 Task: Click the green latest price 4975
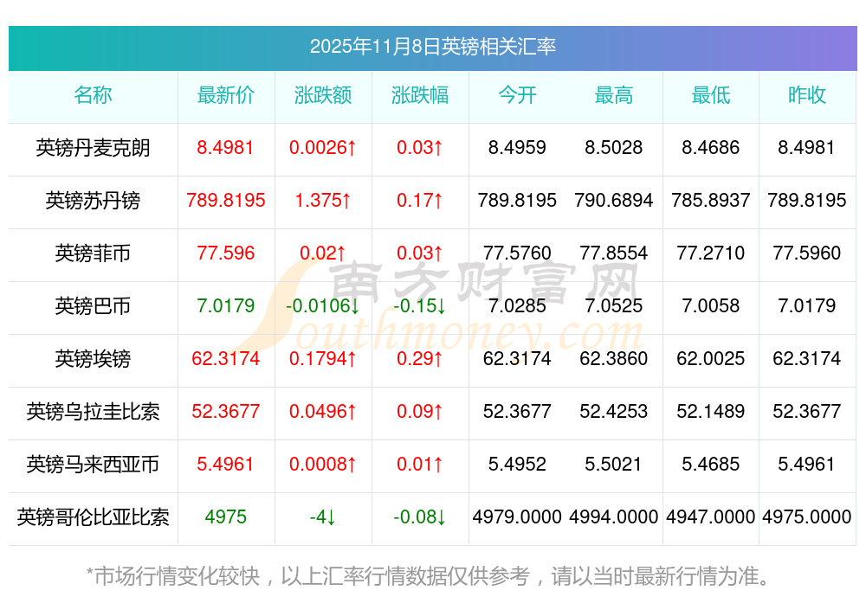225,517
